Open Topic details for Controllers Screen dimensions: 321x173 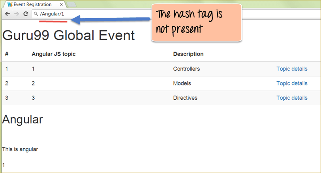coord(291,69)
